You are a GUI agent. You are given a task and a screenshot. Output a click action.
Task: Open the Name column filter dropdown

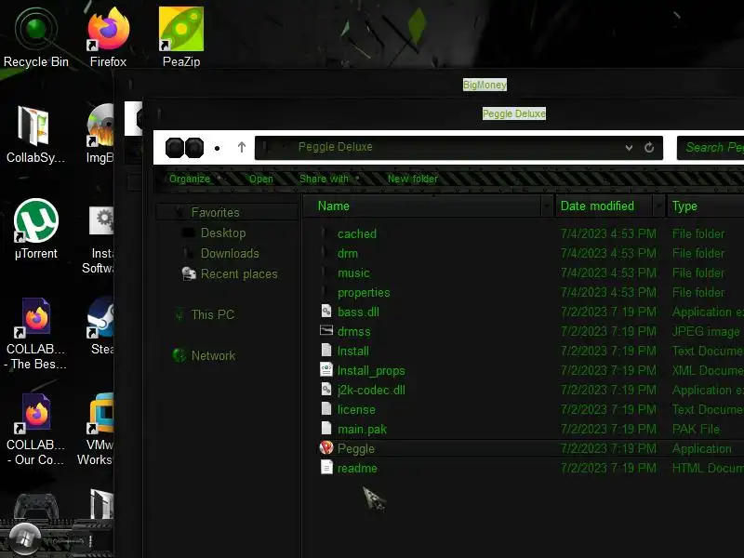tap(547, 206)
